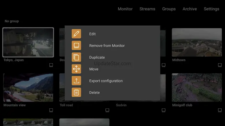Open the Groups tab
This screenshot has width=225, height=126.
point(169,9)
